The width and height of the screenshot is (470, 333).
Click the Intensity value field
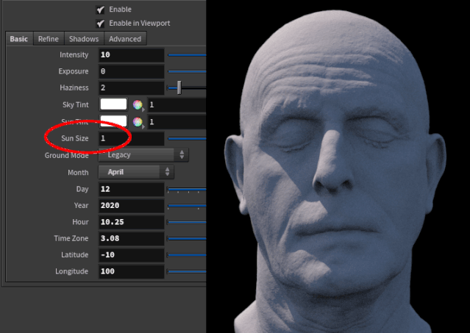[x=131, y=55]
